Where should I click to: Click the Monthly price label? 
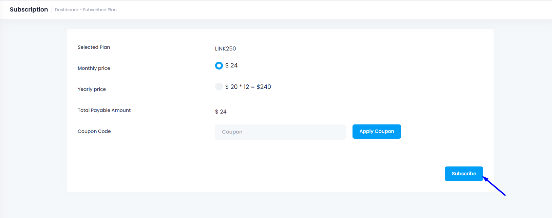pos(94,68)
